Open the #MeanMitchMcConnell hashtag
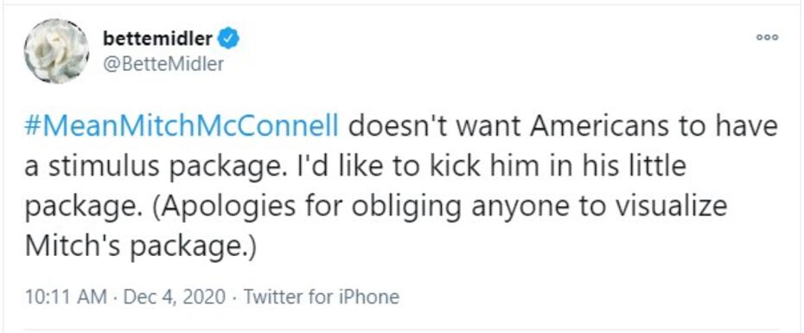 [x=182, y=127]
